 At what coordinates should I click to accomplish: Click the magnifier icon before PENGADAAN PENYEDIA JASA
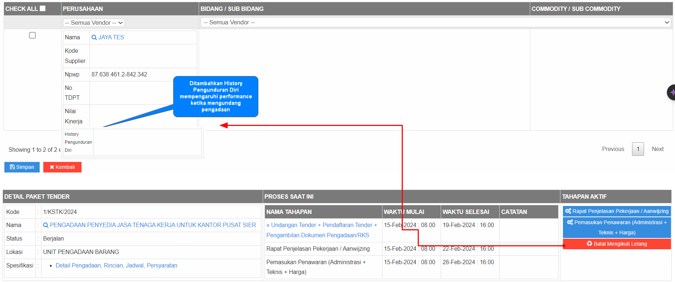[x=45, y=225]
